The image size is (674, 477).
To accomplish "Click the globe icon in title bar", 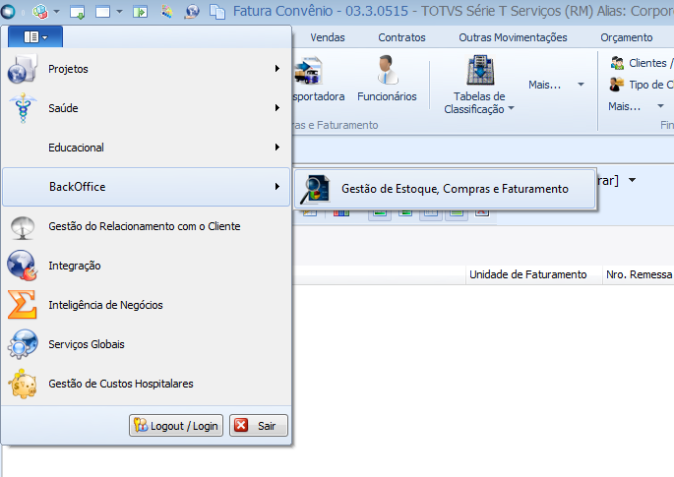I will (x=192, y=12).
